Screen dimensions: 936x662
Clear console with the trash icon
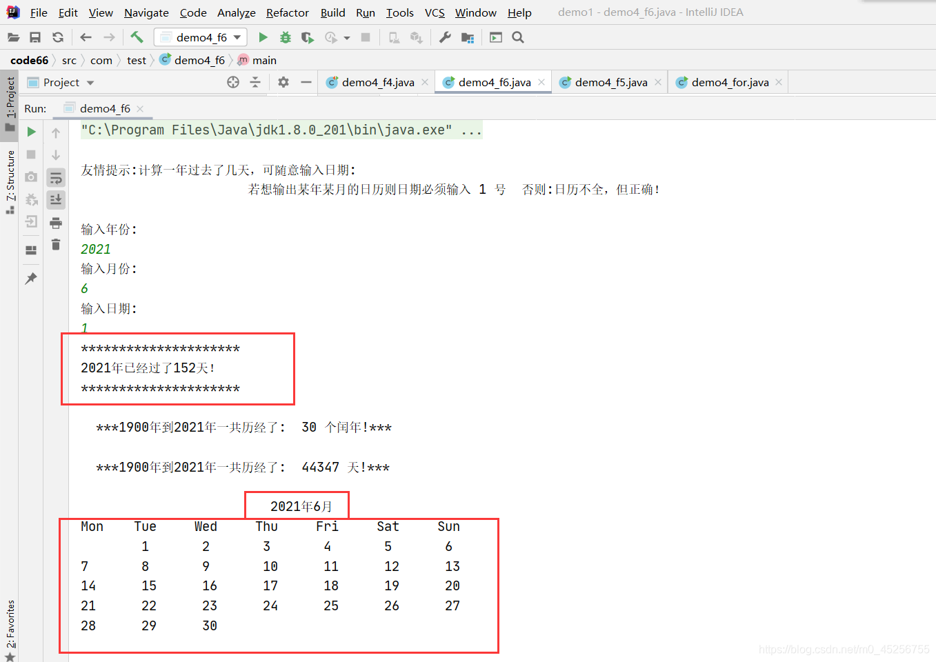click(56, 245)
